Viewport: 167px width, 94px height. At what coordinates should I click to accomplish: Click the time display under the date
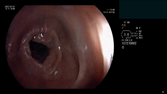[x=10, y=9]
